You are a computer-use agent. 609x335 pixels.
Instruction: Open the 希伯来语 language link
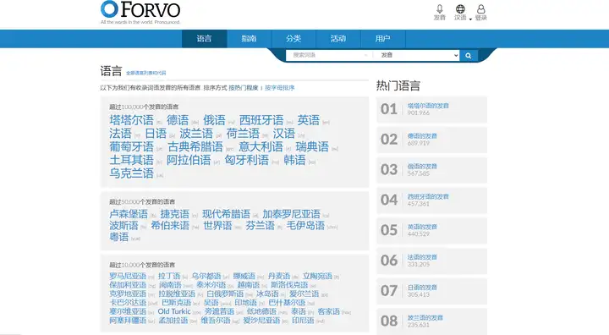point(170,225)
